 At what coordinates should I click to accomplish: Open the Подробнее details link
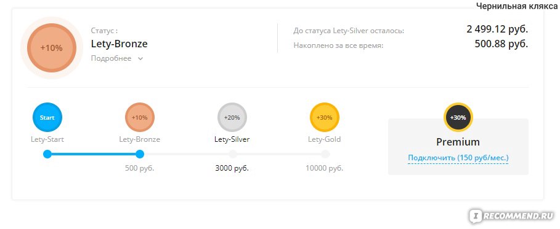(x=111, y=58)
